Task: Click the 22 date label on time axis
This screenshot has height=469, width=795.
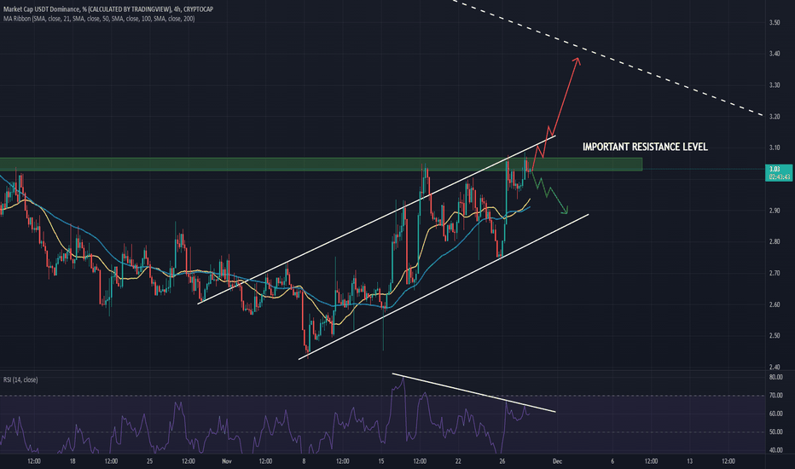Action: click(458, 461)
